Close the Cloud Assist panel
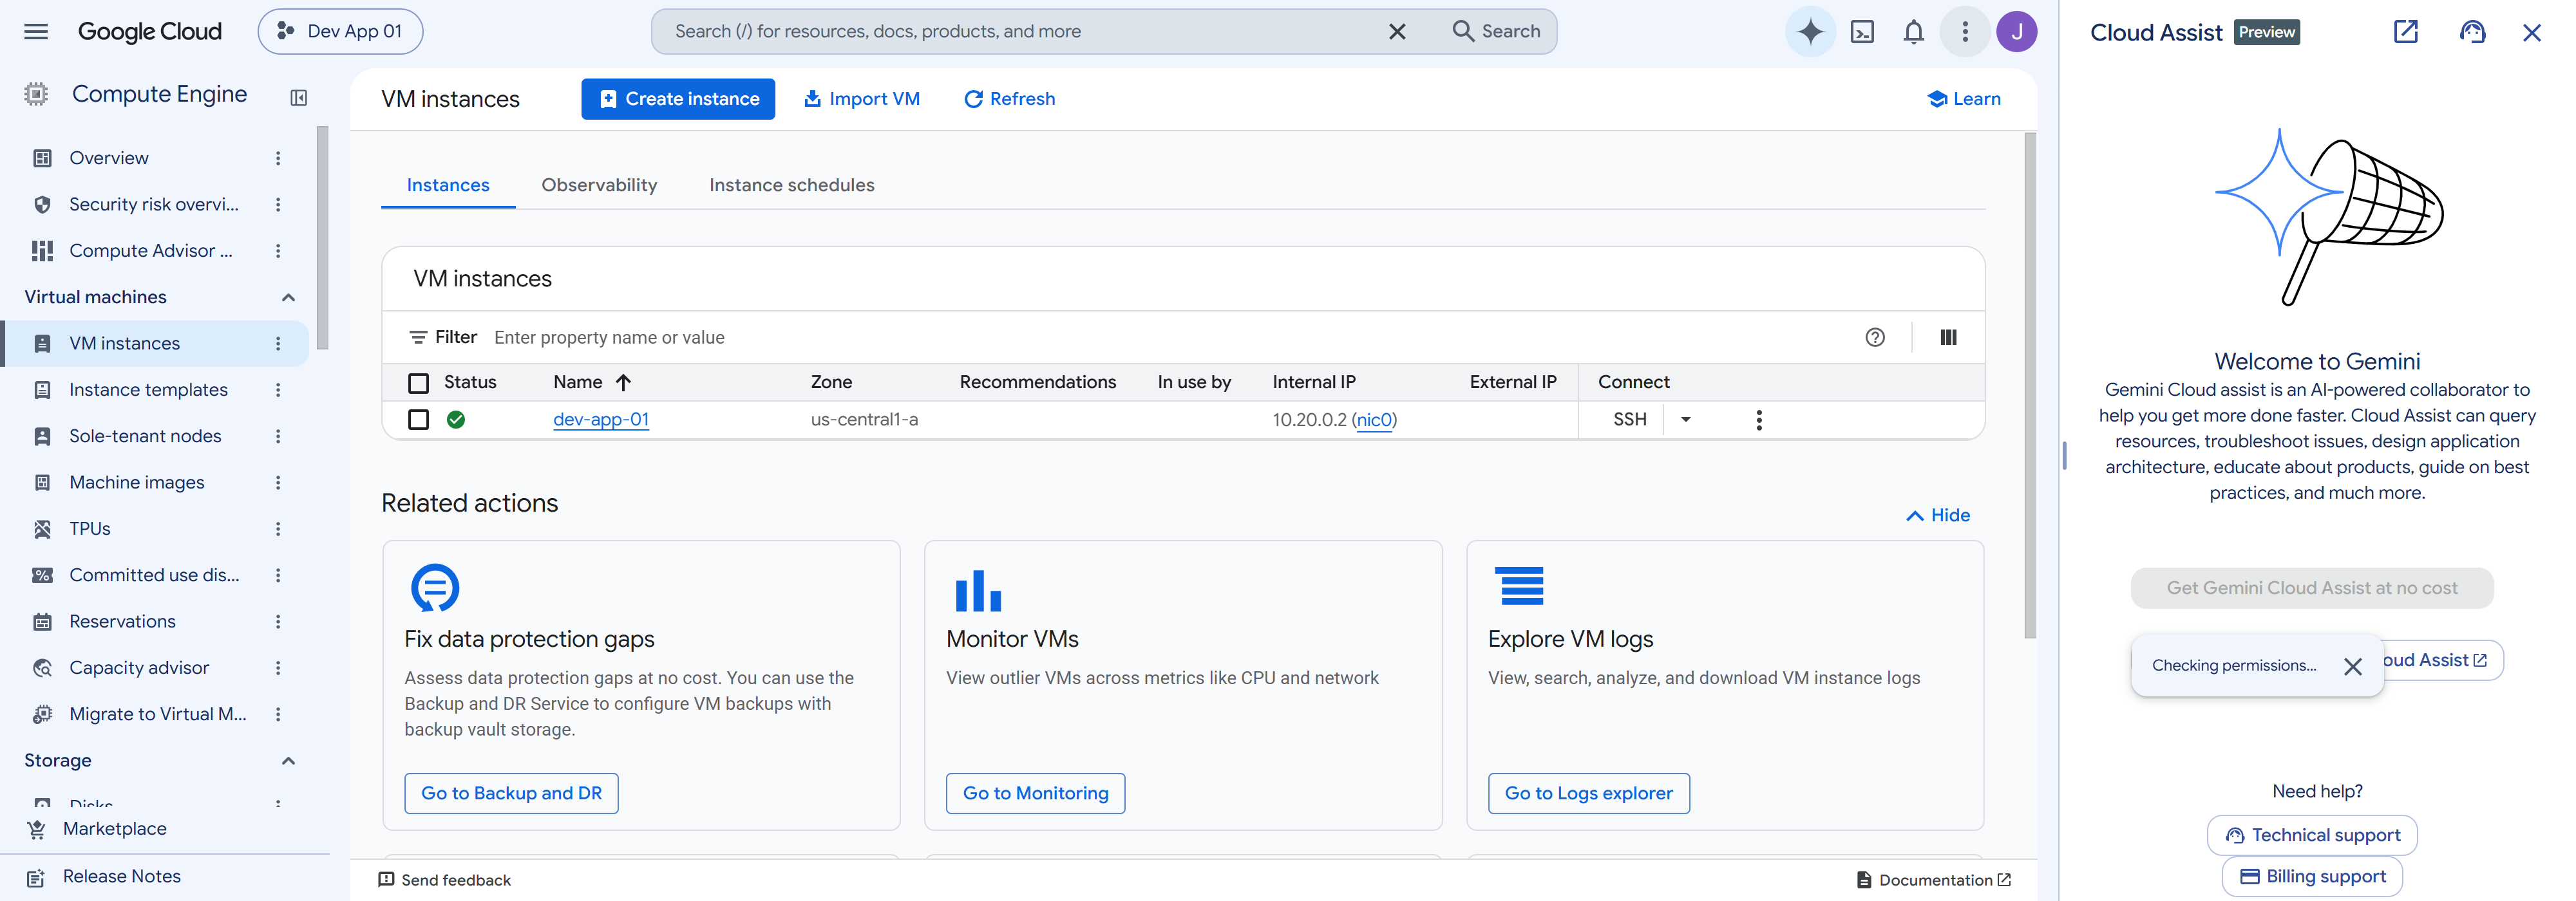Screen dimensions: 2576x901 pos(2532,32)
